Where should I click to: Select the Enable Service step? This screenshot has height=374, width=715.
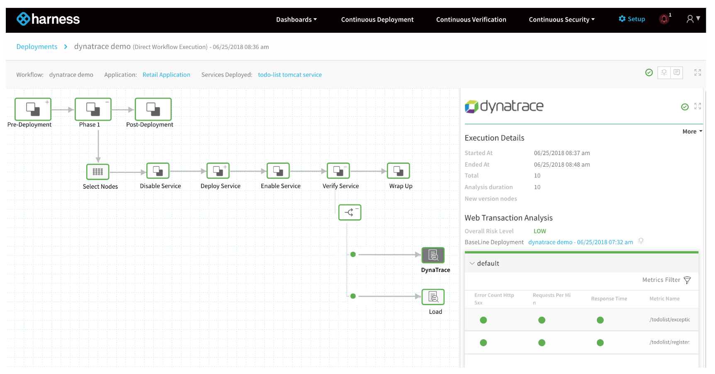click(x=278, y=171)
